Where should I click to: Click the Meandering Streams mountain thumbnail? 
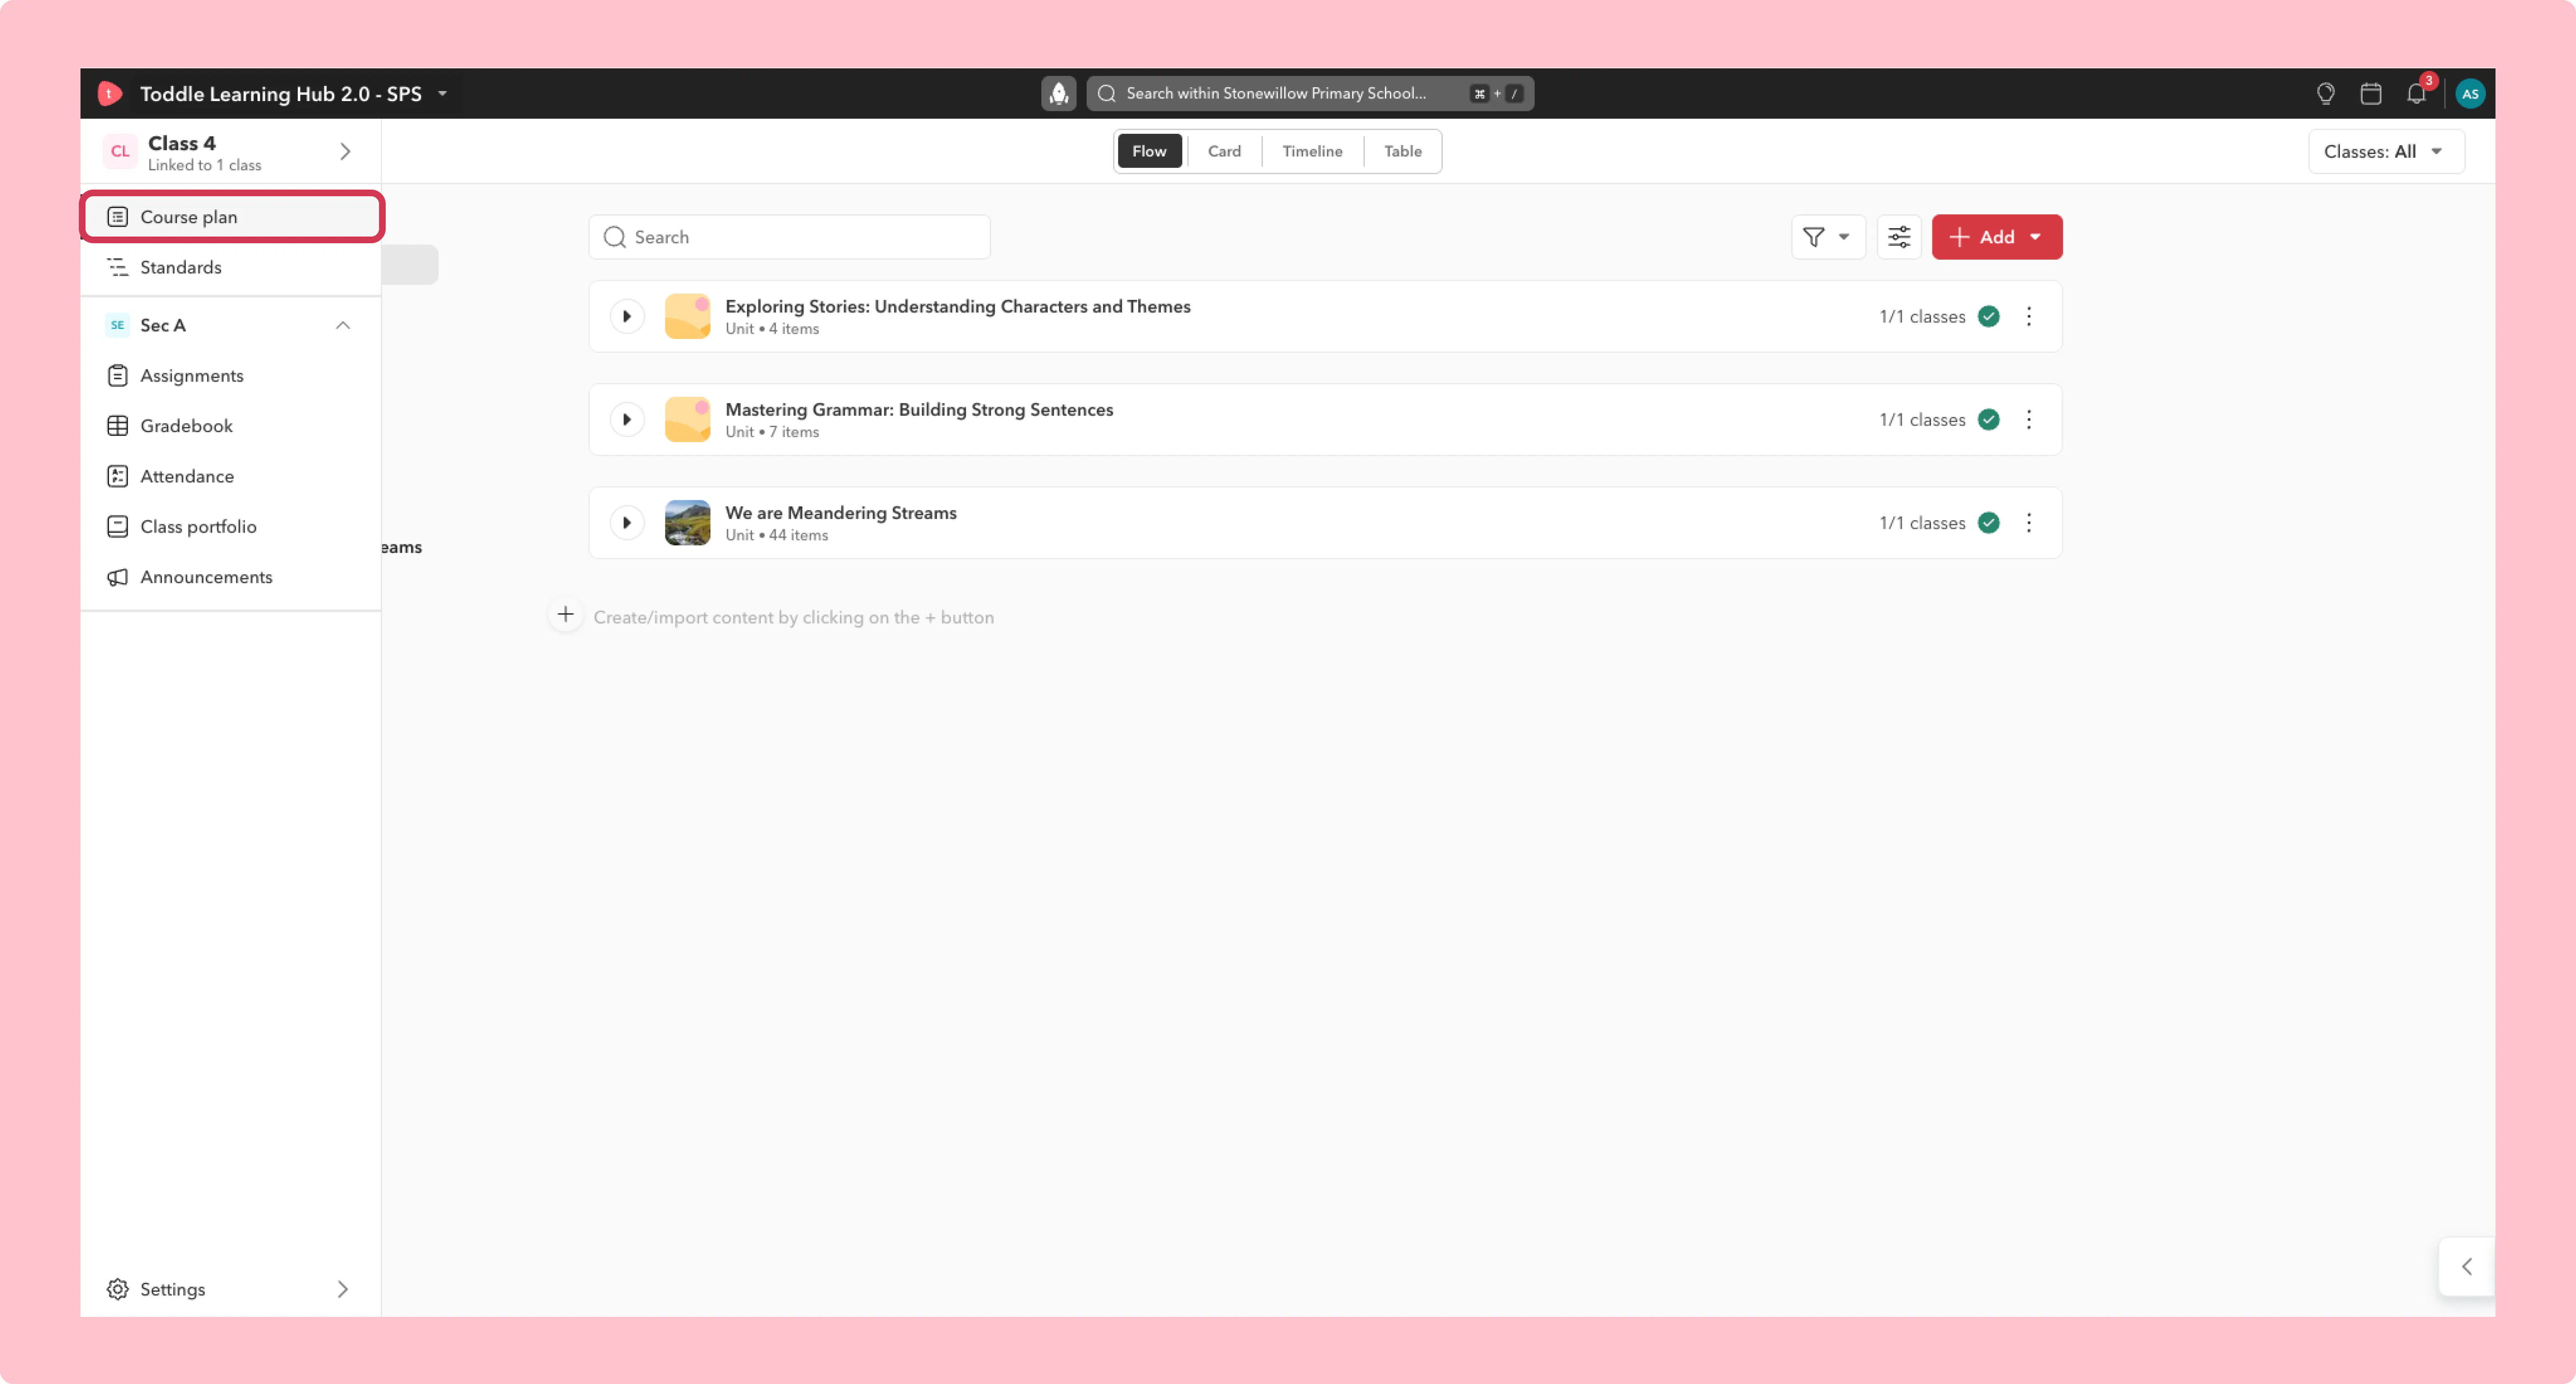(687, 523)
